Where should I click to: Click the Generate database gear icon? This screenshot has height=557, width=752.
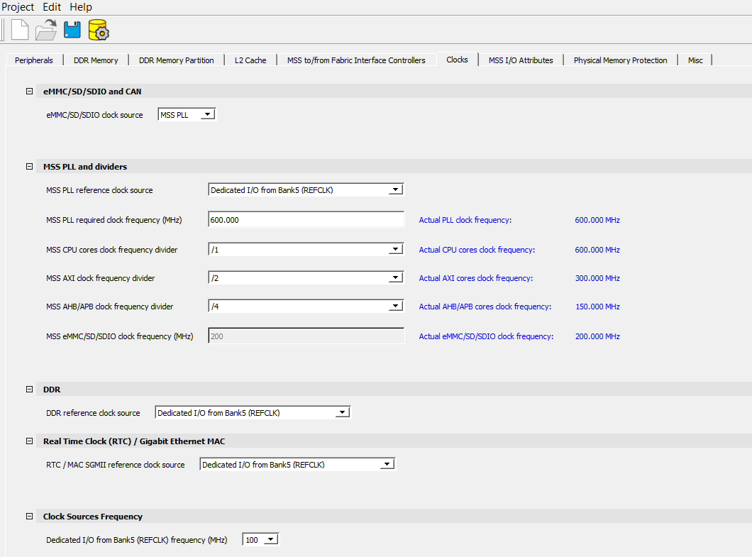(x=98, y=31)
